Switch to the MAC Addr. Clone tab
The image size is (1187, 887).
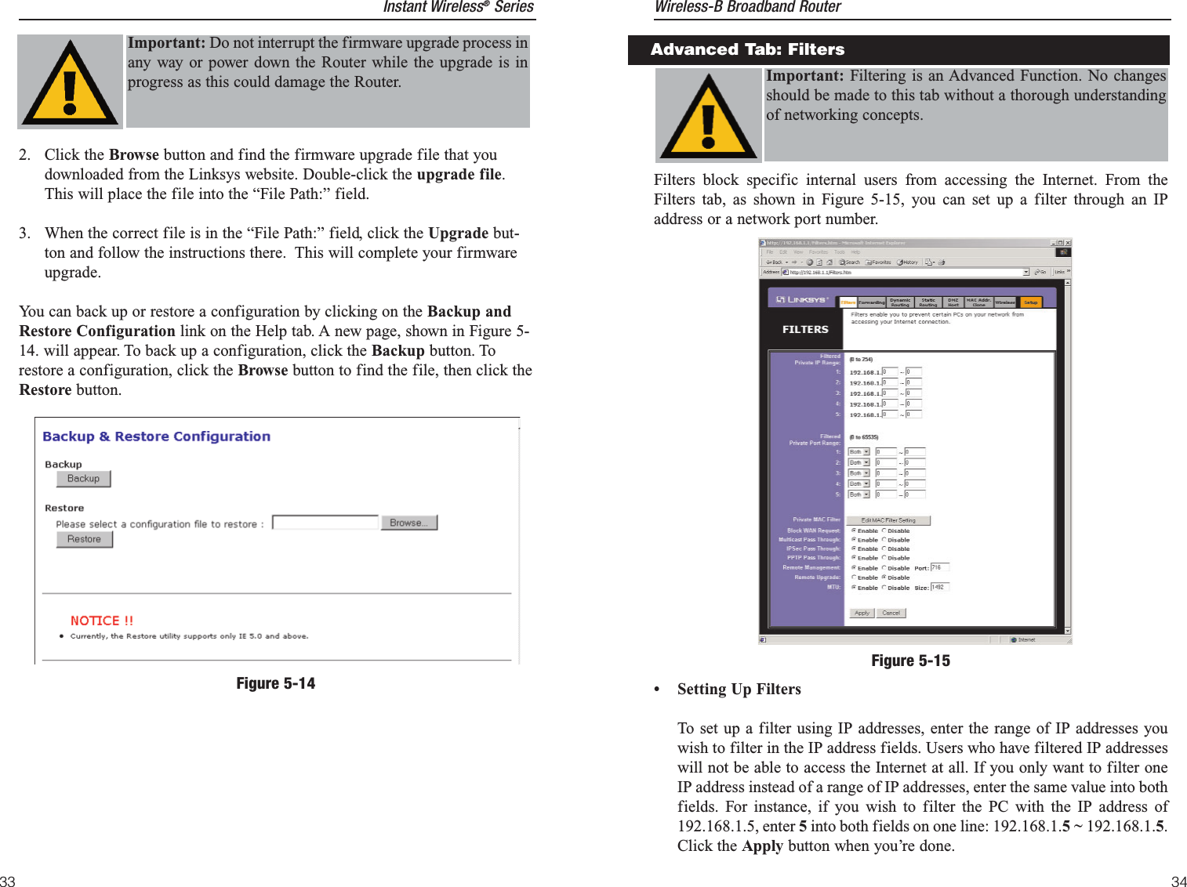click(x=979, y=302)
